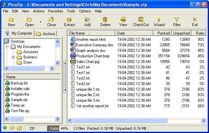Click the New archive toolbar icon

click(11, 20)
